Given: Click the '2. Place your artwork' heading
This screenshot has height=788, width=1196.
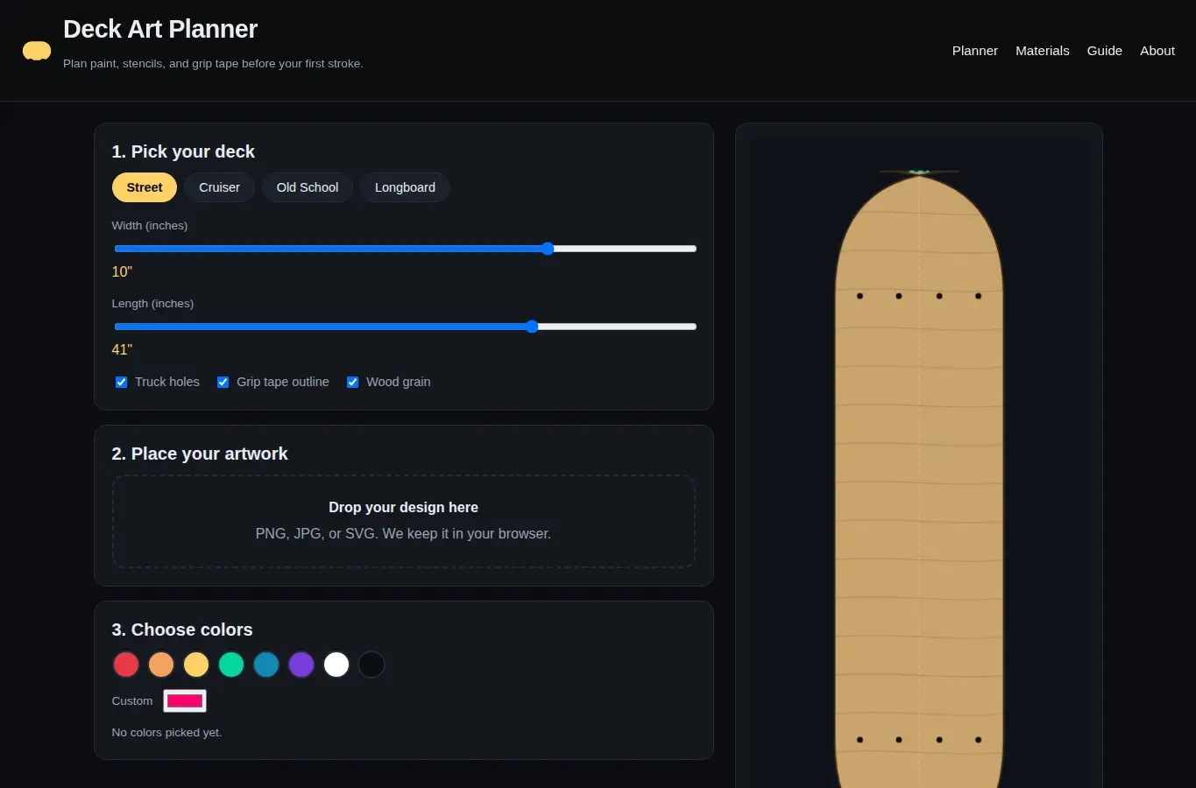Looking at the screenshot, I should click(200, 454).
